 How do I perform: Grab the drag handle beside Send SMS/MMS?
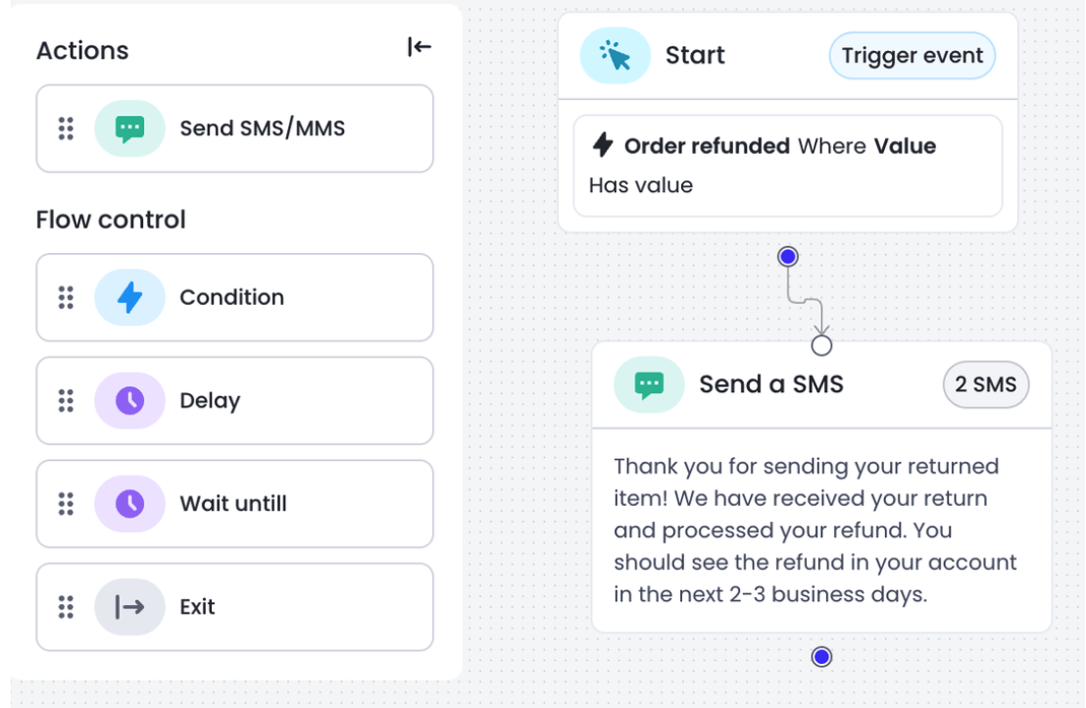pos(66,128)
